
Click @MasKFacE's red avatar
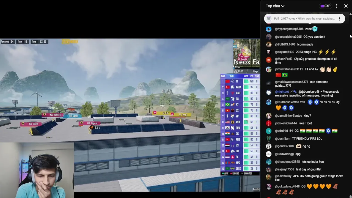(269, 60)
